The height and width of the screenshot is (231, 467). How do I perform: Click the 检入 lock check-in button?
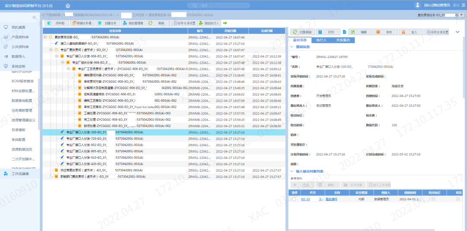tap(410, 32)
